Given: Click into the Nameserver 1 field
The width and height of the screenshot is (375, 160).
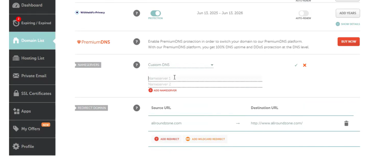Looking at the screenshot, I should pyautogui.click(x=205, y=78).
